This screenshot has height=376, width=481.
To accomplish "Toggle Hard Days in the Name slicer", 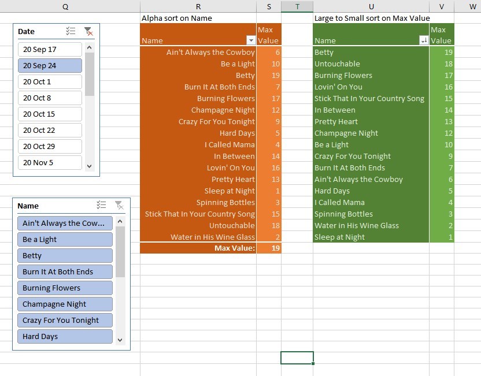I will tap(65, 337).
